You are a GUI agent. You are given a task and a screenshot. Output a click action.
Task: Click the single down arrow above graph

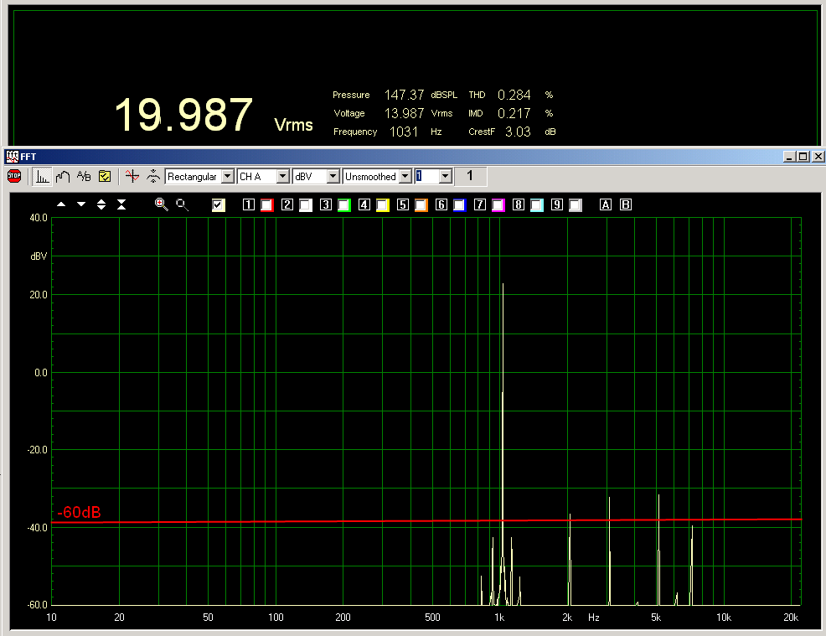tap(81, 204)
